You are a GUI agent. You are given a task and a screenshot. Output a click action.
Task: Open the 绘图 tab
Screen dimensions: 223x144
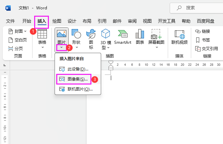point(57,21)
